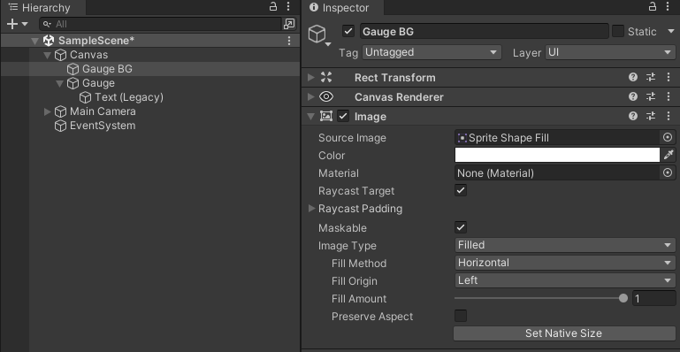This screenshot has height=352, width=680.
Task: Select Main Camera row
Action: pyautogui.click(x=150, y=111)
